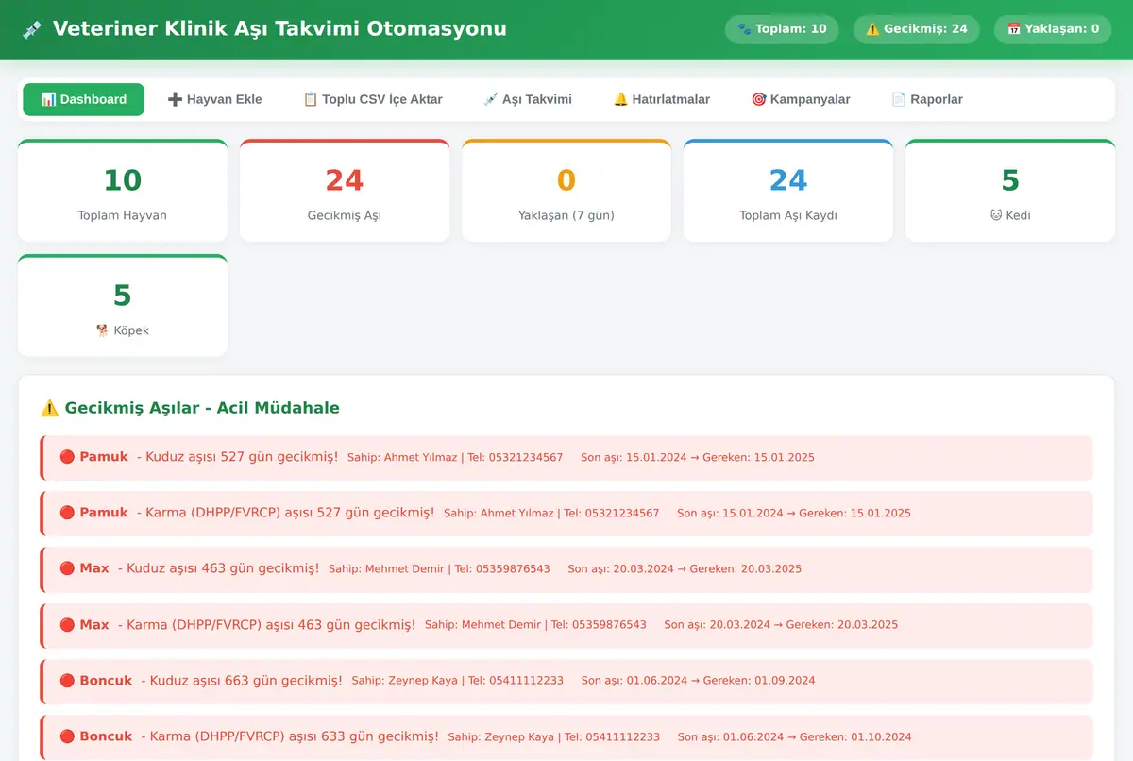Click the syringe icon in header title

(x=31, y=29)
